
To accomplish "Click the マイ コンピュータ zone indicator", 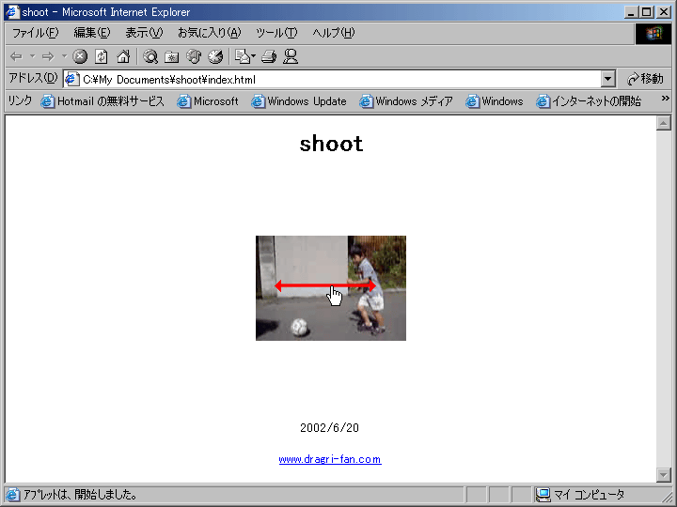I will [580, 495].
